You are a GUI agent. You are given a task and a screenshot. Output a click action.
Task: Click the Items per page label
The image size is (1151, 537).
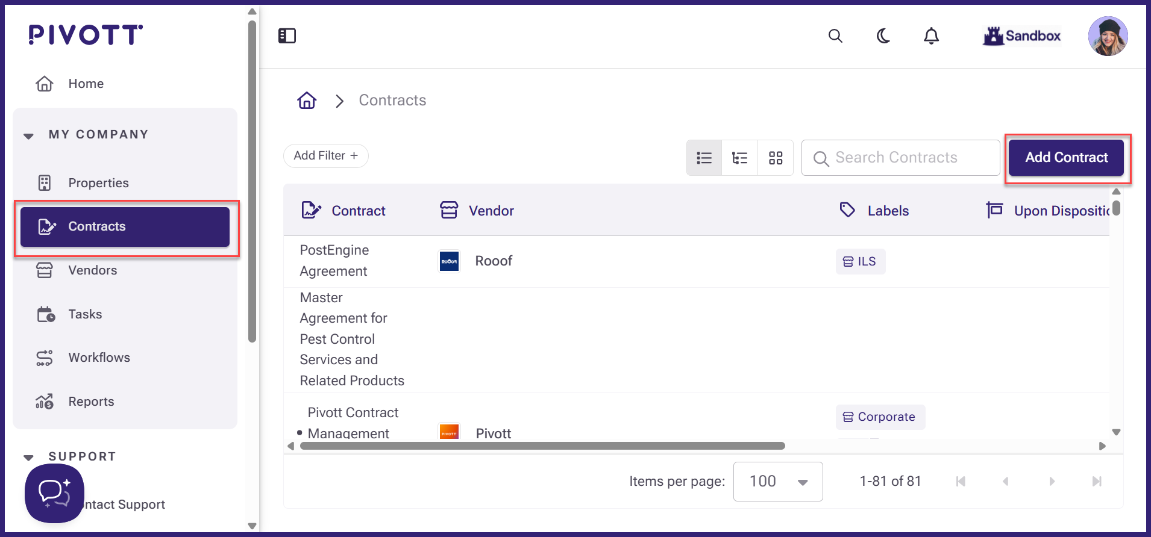pos(677,482)
